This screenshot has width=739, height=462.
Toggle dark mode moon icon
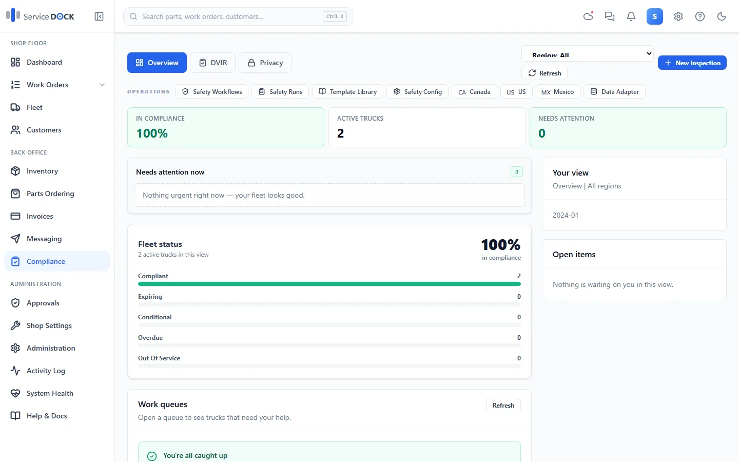click(722, 16)
